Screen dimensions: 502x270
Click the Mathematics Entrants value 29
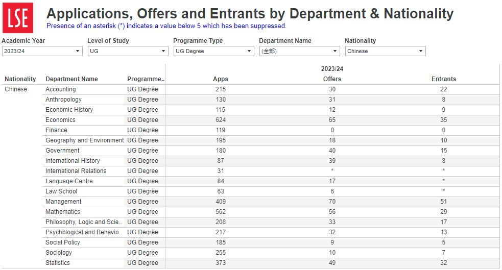click(x=443, y=212)
